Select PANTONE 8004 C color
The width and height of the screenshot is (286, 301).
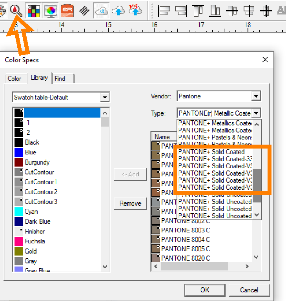coord(202,239)
